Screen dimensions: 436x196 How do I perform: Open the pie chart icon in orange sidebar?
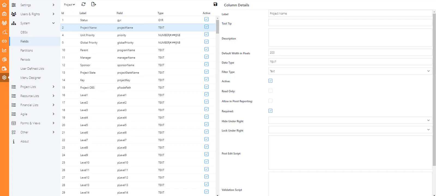4,59
